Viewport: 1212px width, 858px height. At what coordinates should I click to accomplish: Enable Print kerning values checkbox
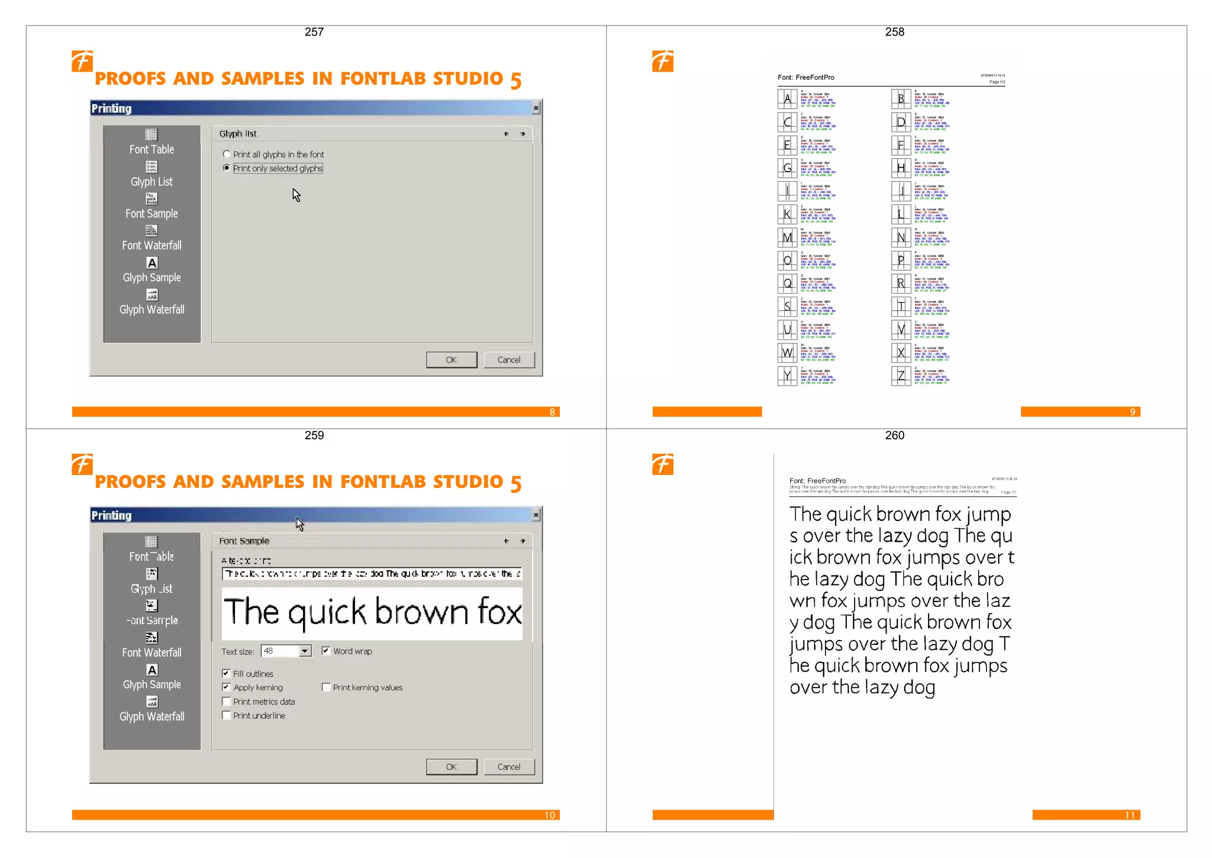point(325,687)
